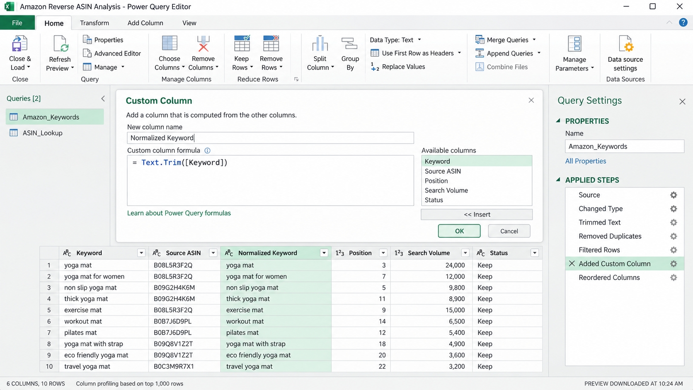
Task: Click the Refresh Preview icon
Action: click(61, 44)
